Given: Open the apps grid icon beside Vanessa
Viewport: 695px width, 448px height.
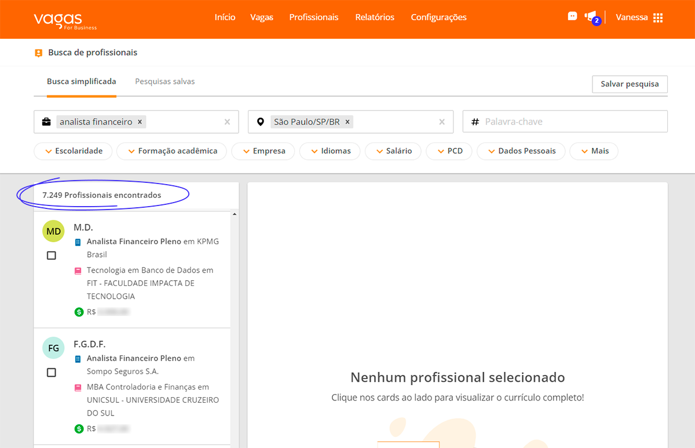Looking at the screenshot, I should [657, 17].
